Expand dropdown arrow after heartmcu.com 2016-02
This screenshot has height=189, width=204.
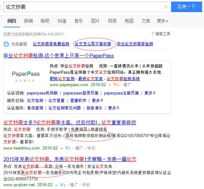point(62,148)
